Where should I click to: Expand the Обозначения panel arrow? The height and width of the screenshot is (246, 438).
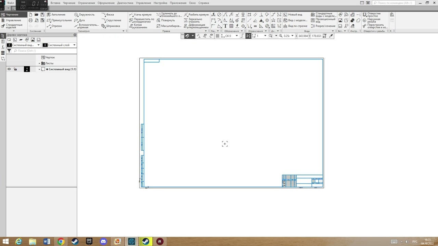242,31
